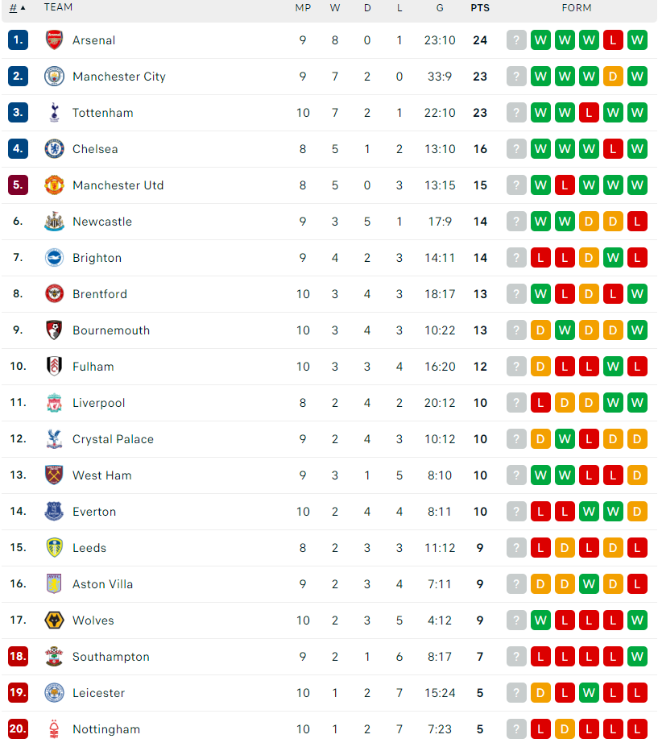Open the Manchester Utd team link
This screenshot has height=747, width=658.
118,185
